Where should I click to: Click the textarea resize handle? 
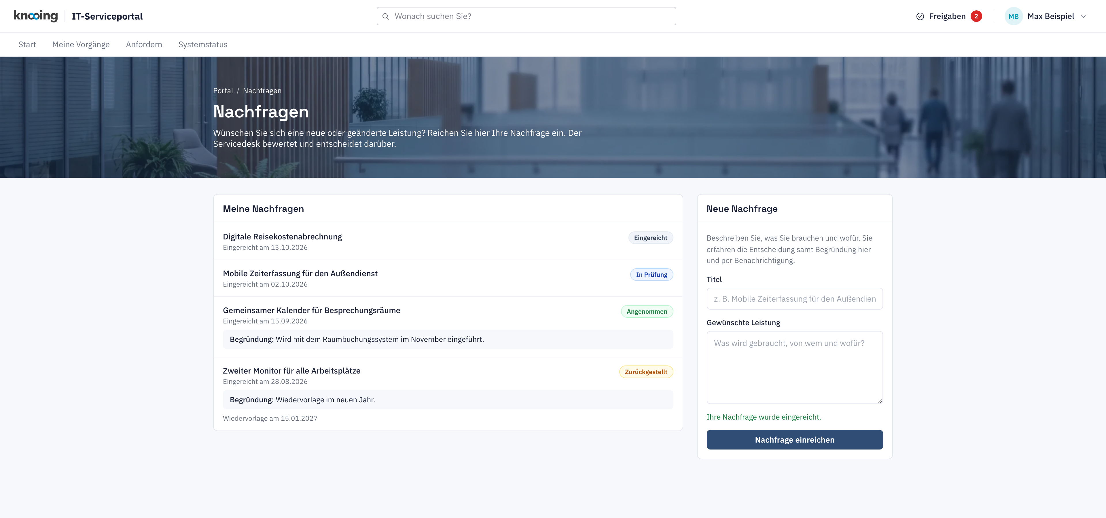880,401
